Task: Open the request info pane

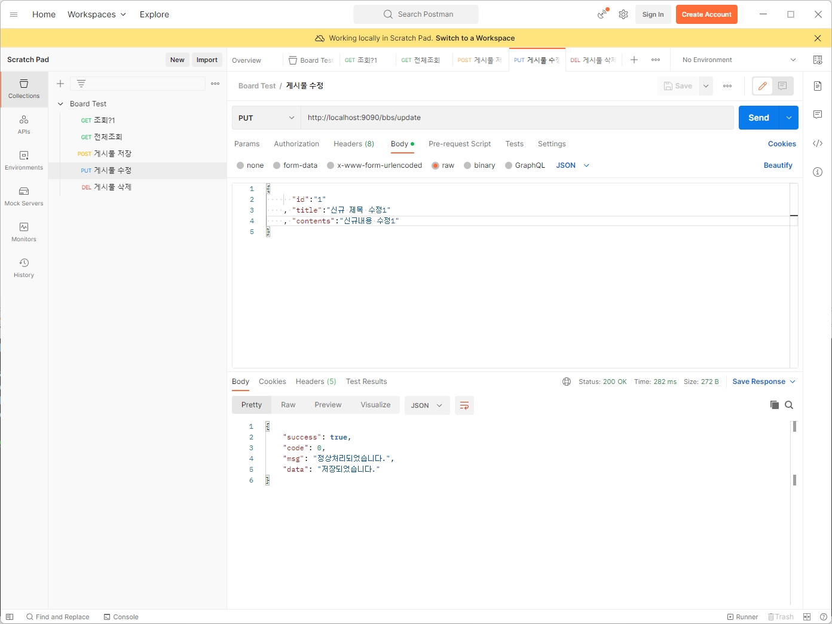Action: point(818,172)
